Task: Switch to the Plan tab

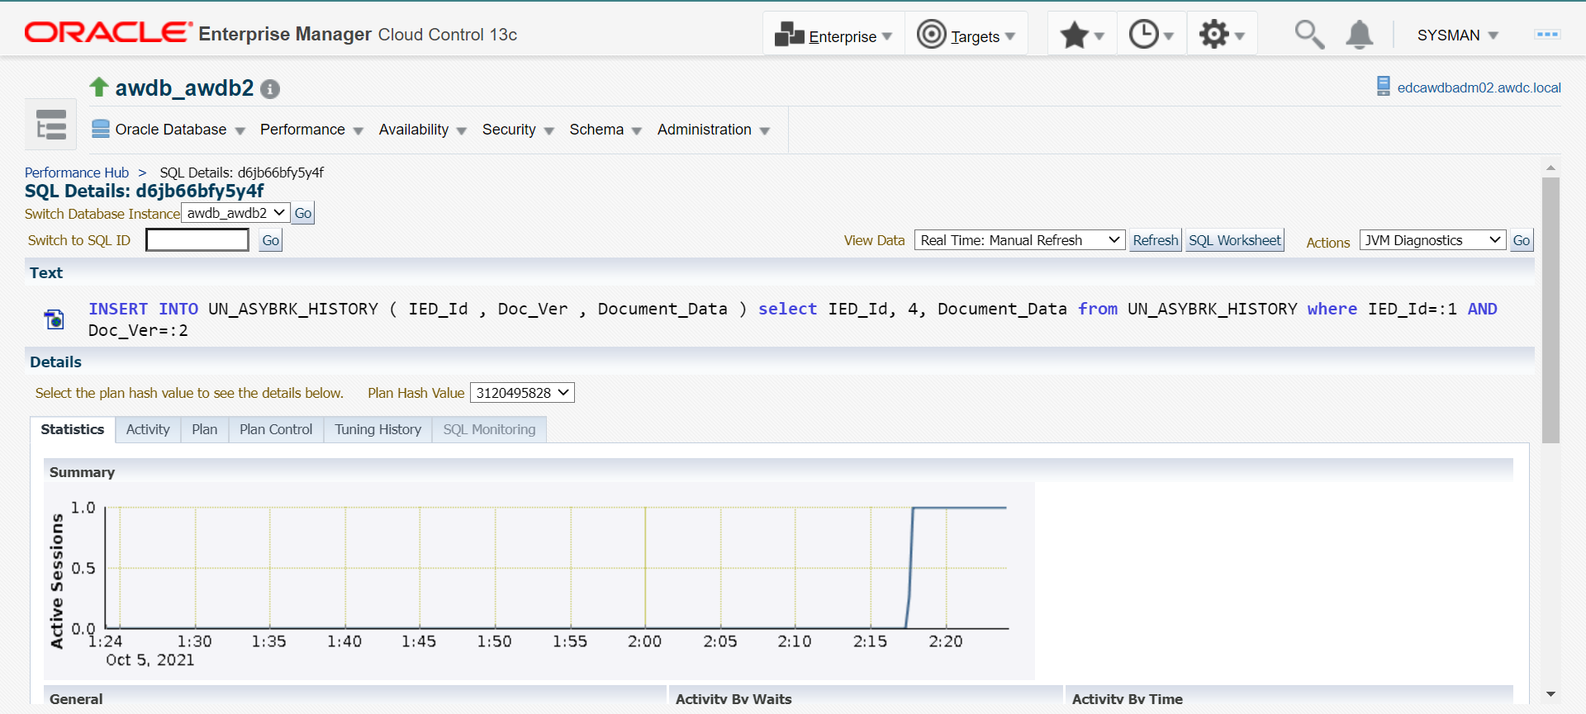Action: pyautogui.click(x=205, y=429)
